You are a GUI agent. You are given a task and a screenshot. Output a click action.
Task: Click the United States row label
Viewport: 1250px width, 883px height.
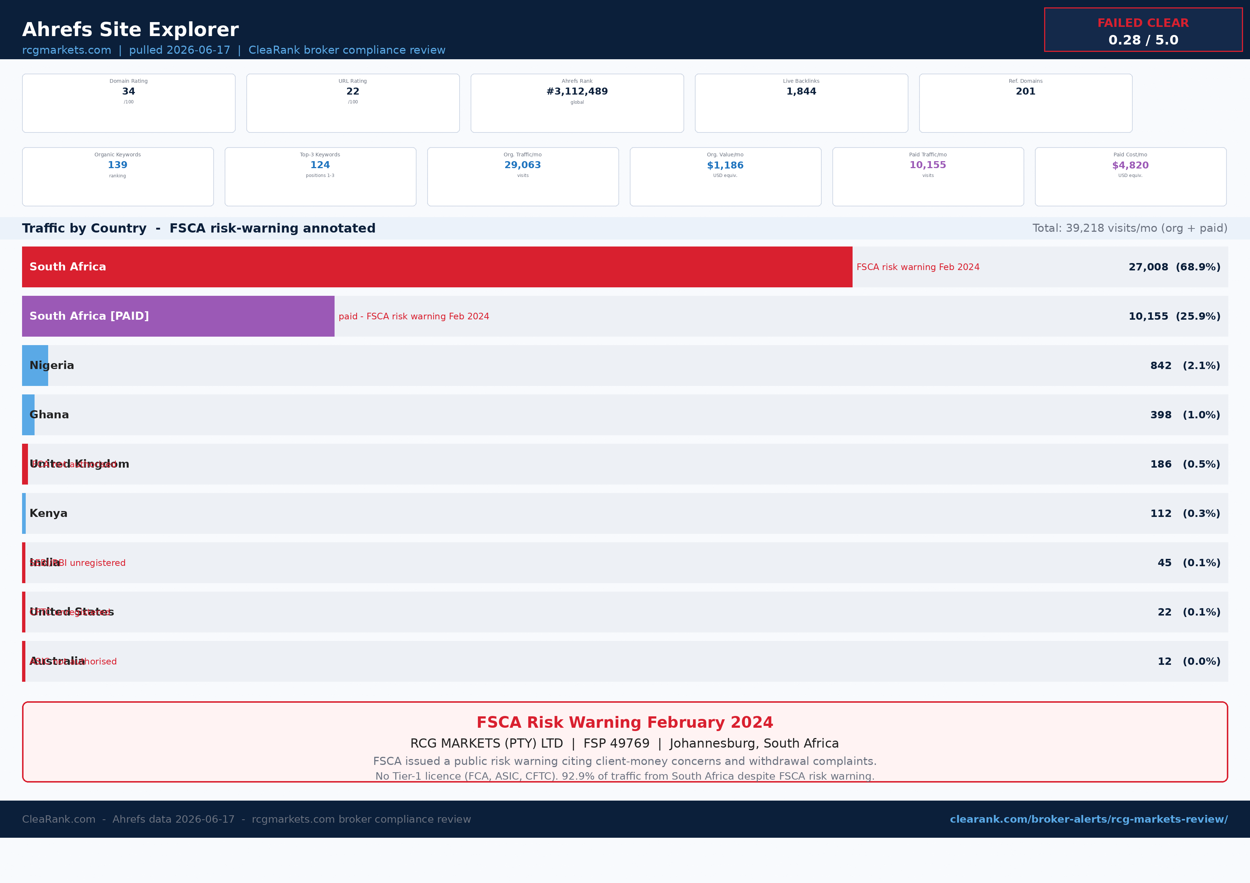[72, 612]
